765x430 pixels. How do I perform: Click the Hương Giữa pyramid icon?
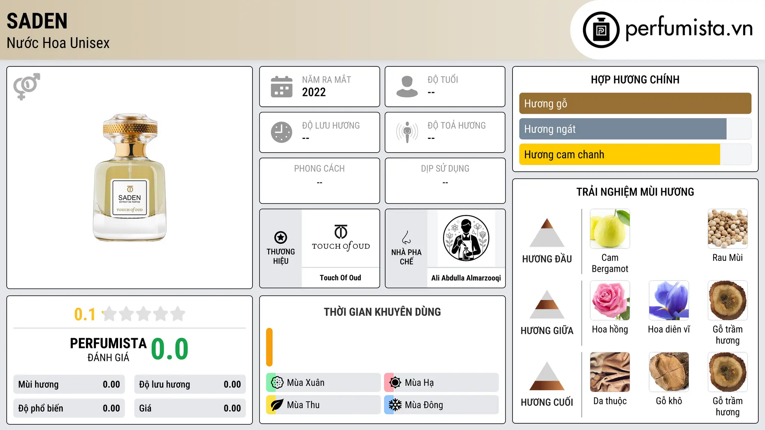click(x=547, y=304)
